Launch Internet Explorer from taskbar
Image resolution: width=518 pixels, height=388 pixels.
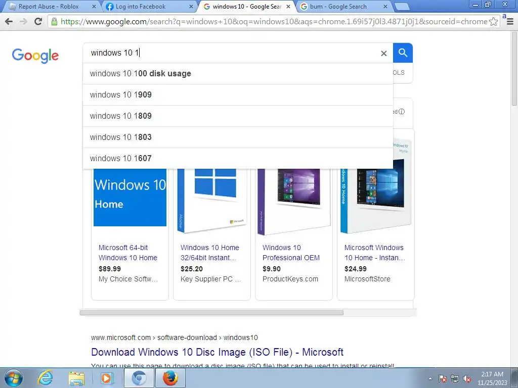(45, 378)
